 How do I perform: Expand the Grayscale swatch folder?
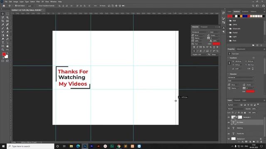[228, 29]
